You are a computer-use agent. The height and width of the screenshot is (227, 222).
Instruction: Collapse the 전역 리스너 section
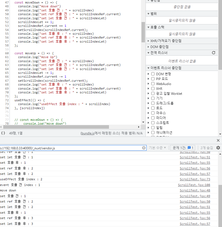(x=148, y=53)
